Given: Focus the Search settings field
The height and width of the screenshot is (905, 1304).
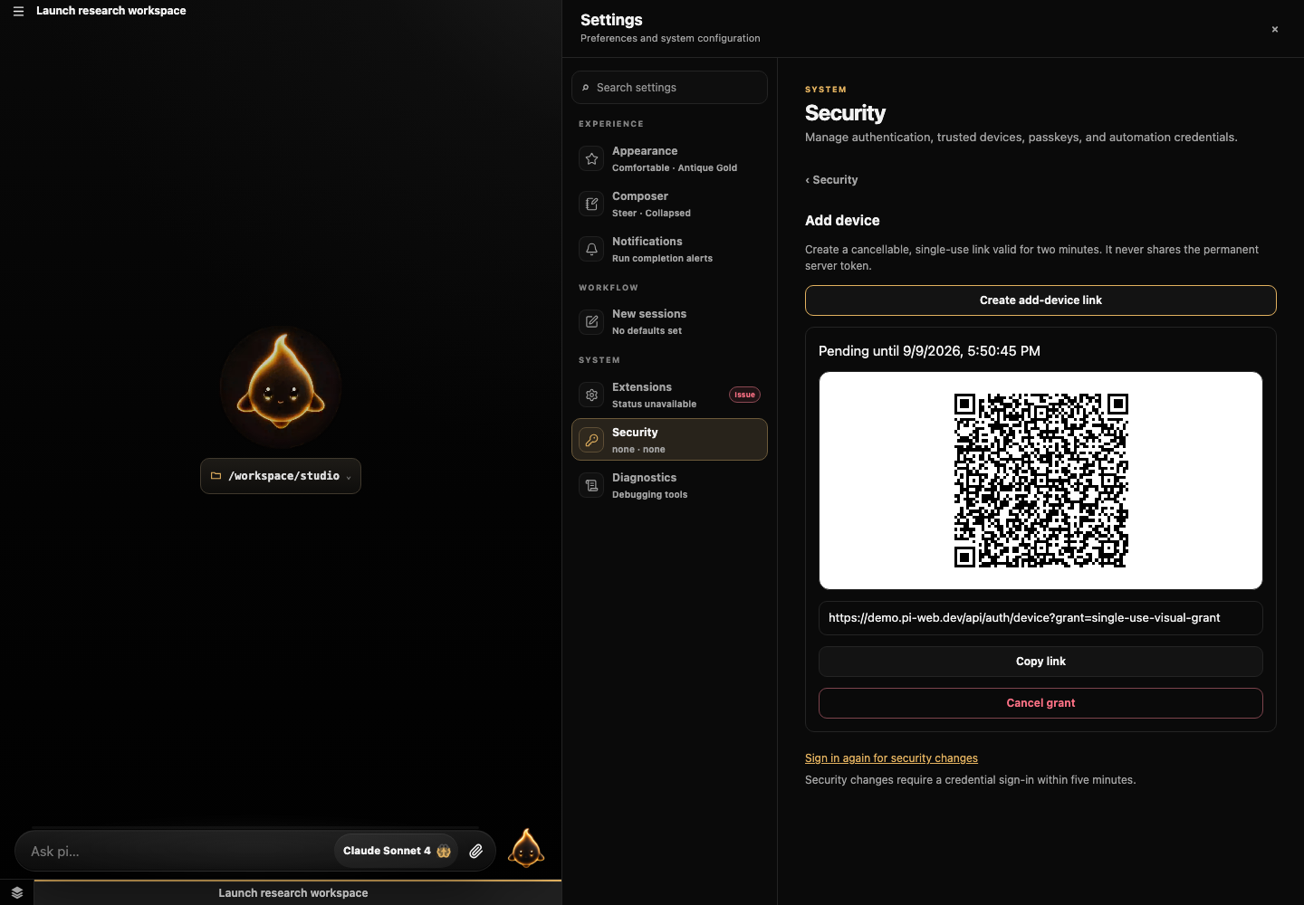Looking at the screenshot, I should [x=669, y=88].
